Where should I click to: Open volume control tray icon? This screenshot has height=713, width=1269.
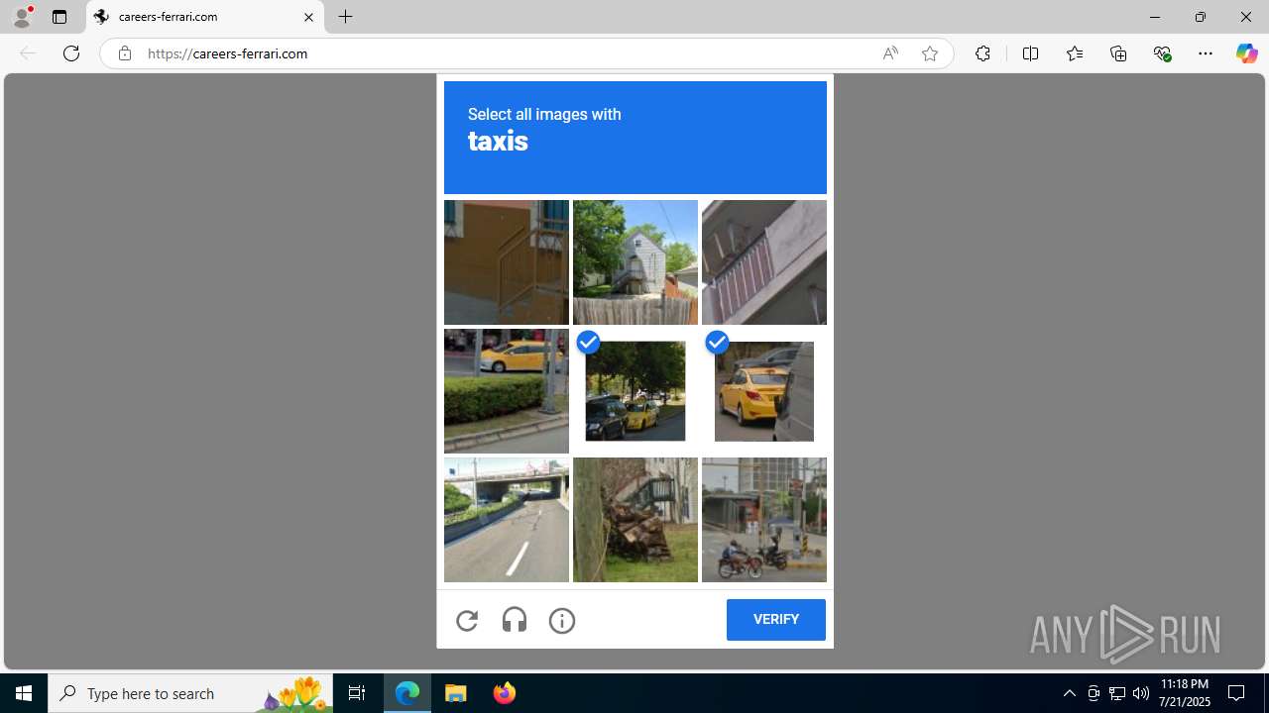(x=1141, y=693)
